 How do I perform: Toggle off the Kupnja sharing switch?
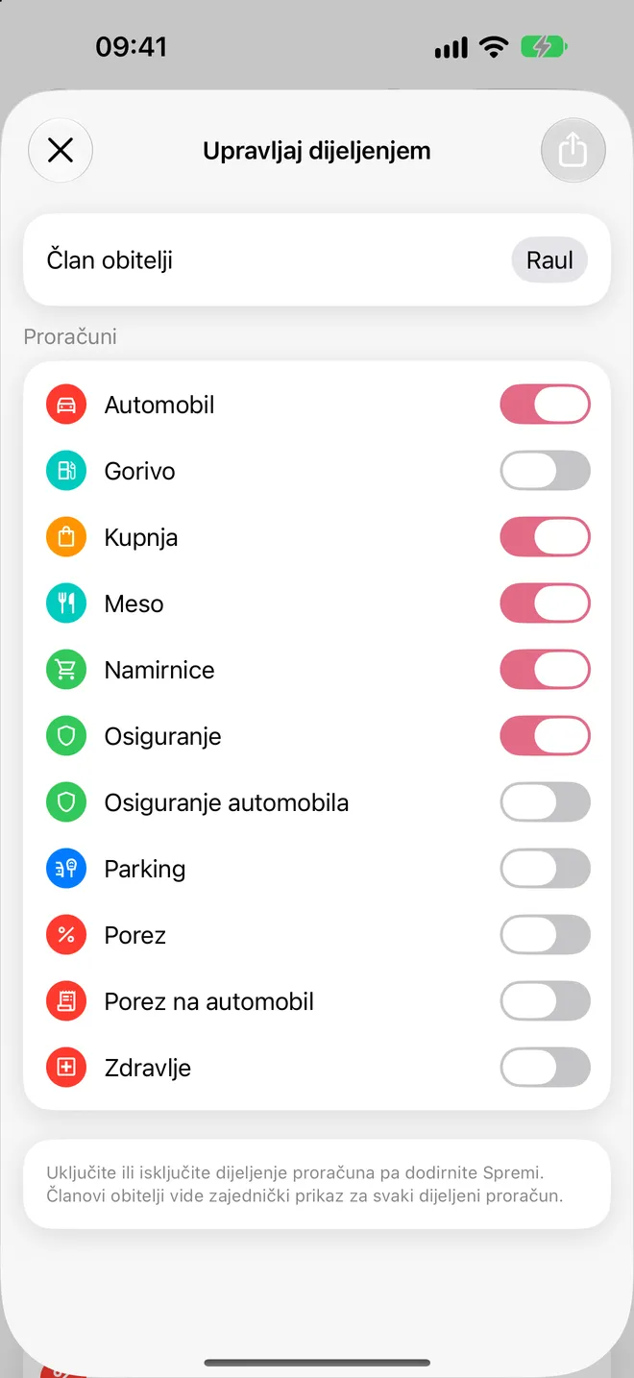coord(545,537)
